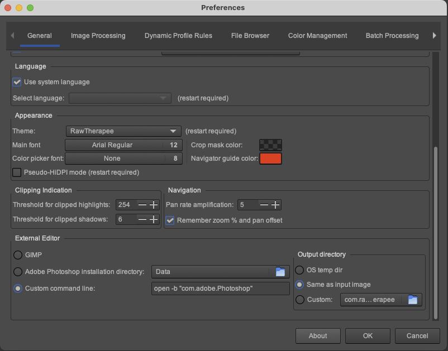This screenshot has height=351, width=448.
Task: Decrease pan rate amplification with minus icon
Action: click(x=264, y=205)
